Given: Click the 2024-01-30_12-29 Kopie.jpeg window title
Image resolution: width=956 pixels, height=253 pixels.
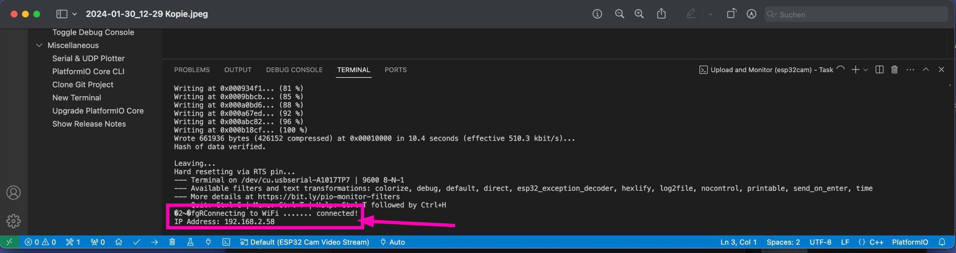Looking at the screenshot, I should point(147,14).
